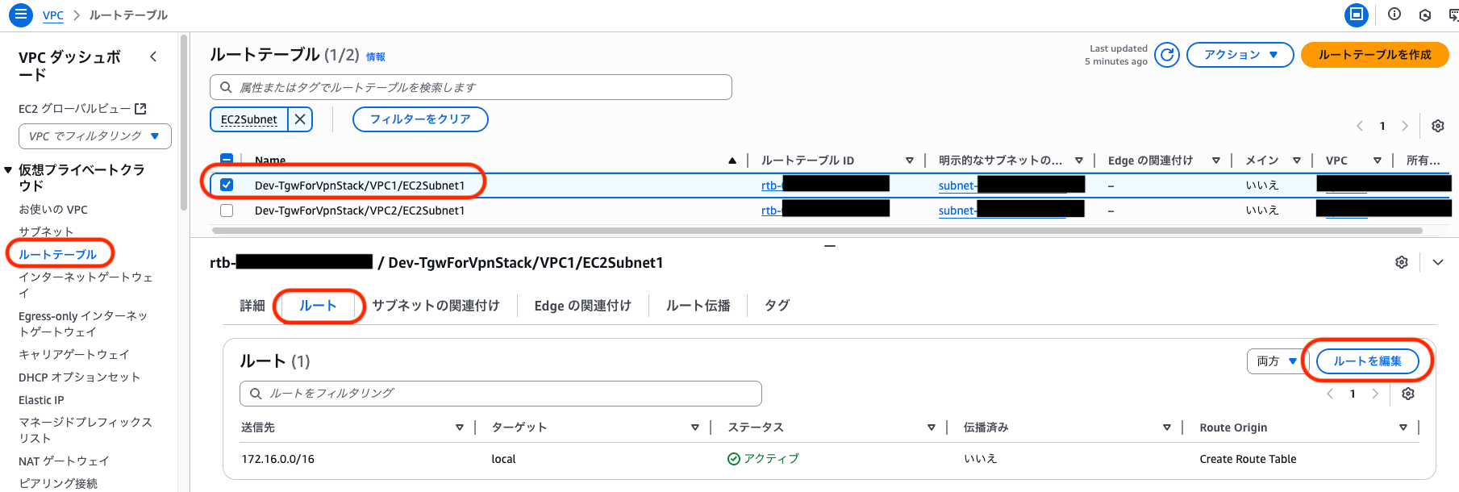1459x492 pixels.
Task: Check Dev-TgwForVpnStack/VPC2/EC2Subnet1 row checkbox
Action: pyautogui.click(x=227, y=211)
